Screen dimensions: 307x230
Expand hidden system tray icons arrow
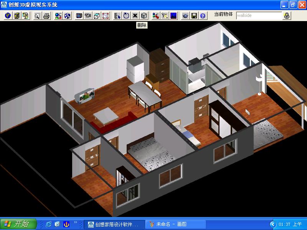pos(273,224)
